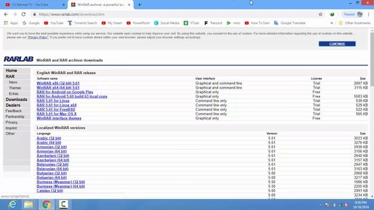Download the Catalan (32 bit) version

(x=50, y=191)
